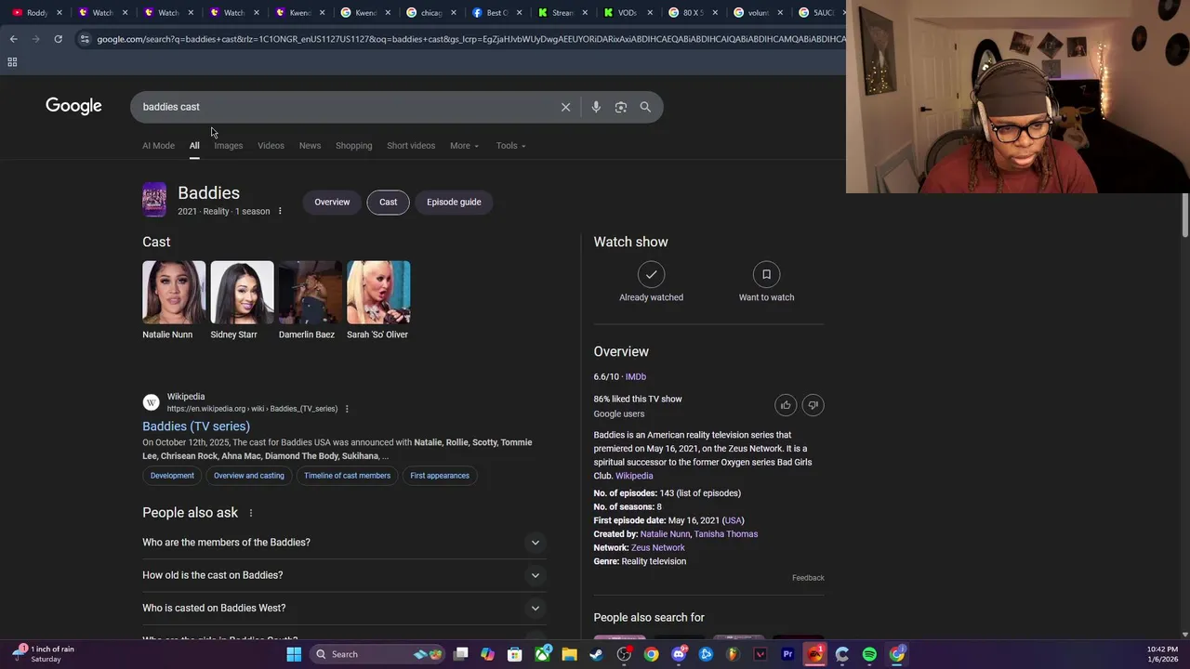Click the Baddies show poster thumbnail
This screenshot has height=669, width=1190.
(154, 200)
